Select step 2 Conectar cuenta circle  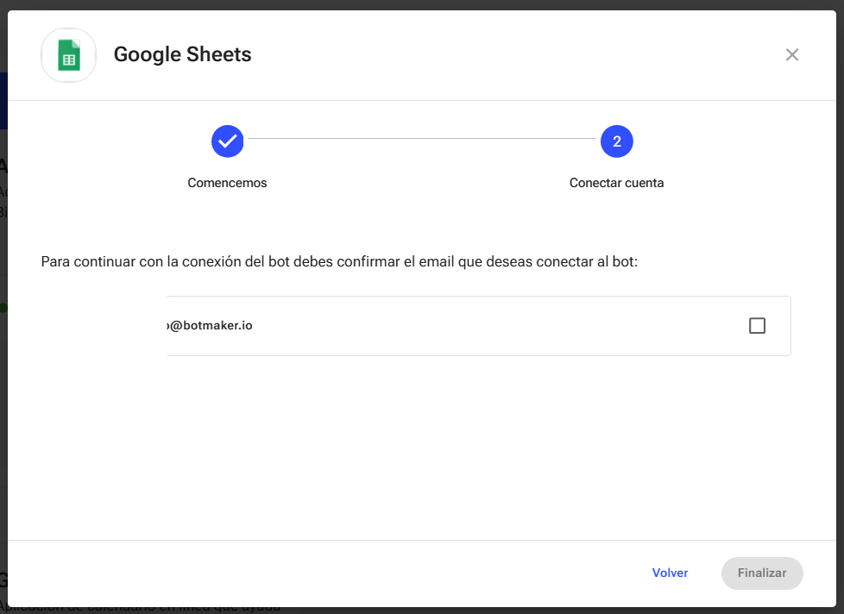617,141
